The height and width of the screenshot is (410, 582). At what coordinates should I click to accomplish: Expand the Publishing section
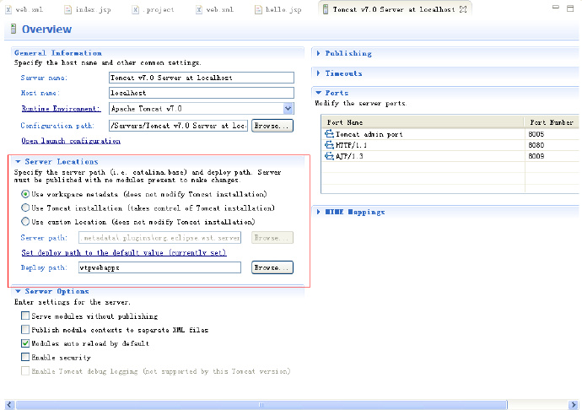click(x=319, y=53)
